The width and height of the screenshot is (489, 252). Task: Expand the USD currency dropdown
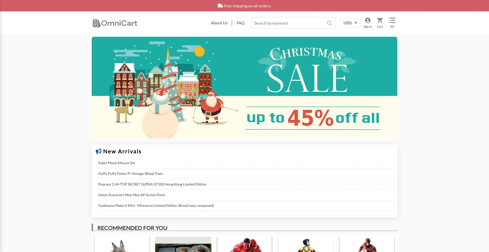[350, 23]
